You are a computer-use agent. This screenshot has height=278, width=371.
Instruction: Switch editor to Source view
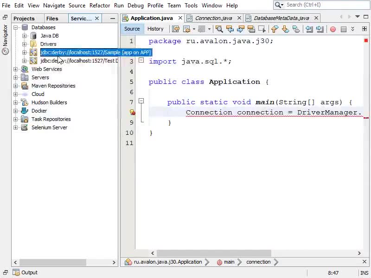tap(132, 29)
